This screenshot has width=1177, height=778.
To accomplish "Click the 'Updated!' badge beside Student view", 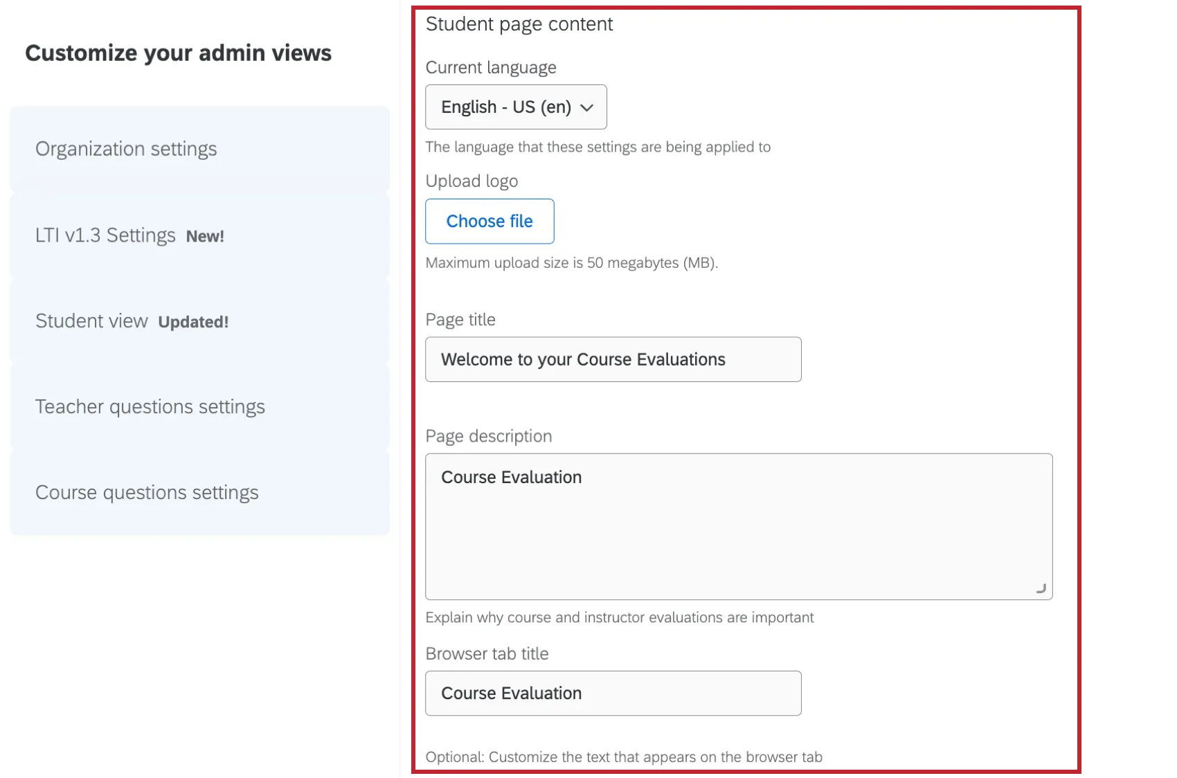I will 193,322.
